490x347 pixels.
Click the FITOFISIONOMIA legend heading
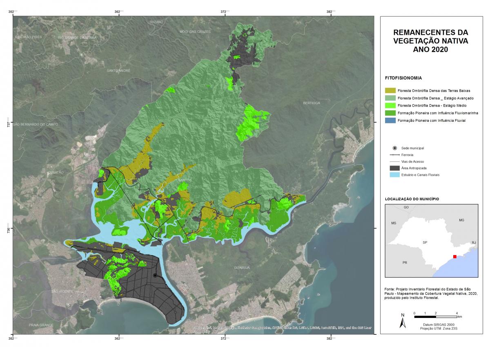tap(403, 78)
